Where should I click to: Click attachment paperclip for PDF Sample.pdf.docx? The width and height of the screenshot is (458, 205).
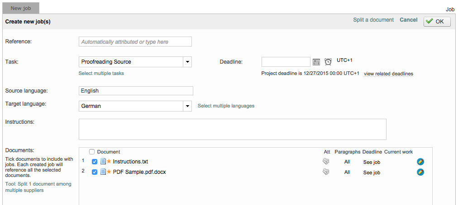(326, 172)
